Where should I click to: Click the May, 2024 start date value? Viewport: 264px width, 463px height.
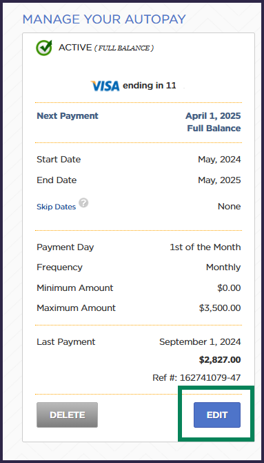(219, 160)
